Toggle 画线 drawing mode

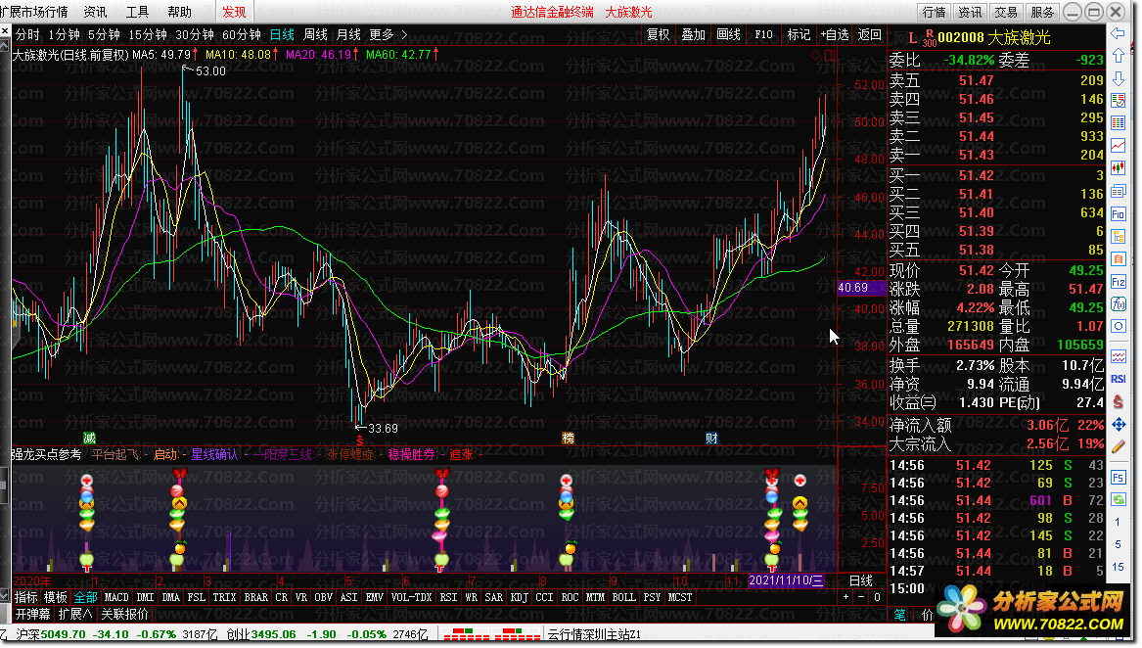click(x=728, y=35)
